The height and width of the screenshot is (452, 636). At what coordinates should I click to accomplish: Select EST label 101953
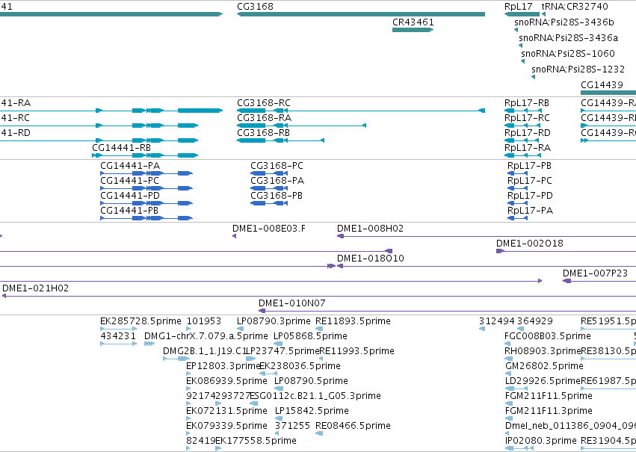pyautogui.click(x=203, y=321)
